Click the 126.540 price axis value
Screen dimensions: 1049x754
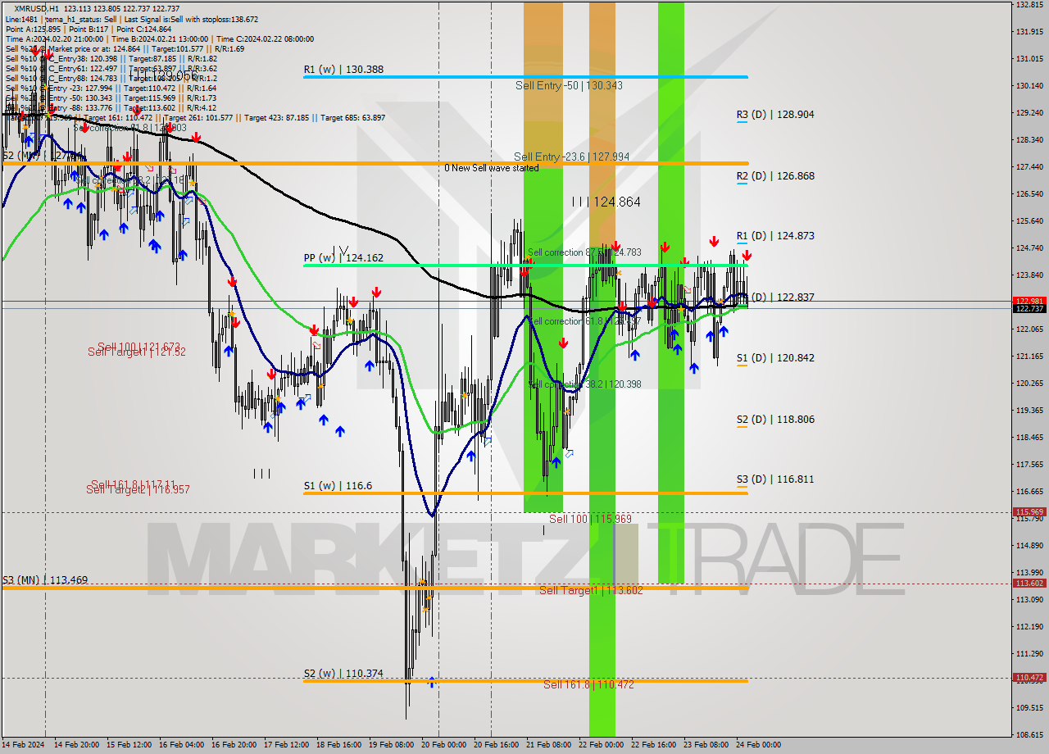(x=1029, y=194)
